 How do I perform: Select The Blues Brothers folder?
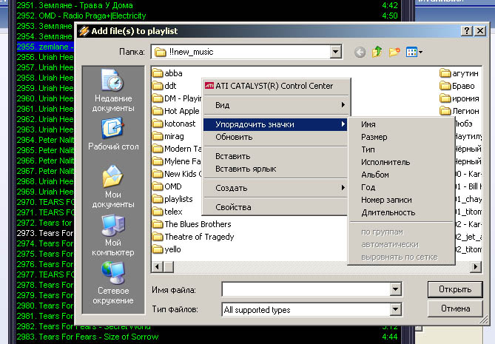[192, 224]
